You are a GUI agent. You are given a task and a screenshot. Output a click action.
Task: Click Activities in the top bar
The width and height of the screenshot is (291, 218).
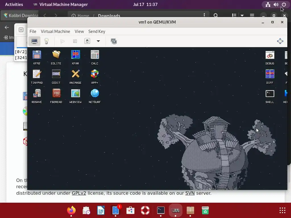tap(14, 5)
